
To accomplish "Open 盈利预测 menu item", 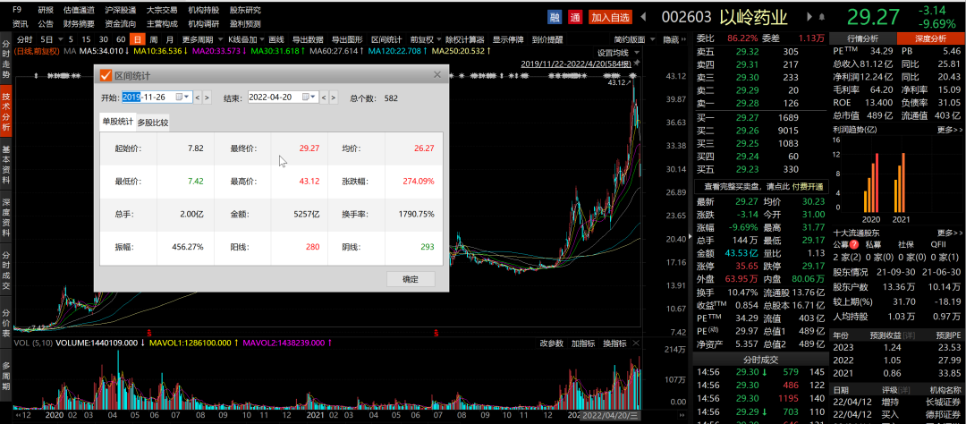I will coord(245,24).
